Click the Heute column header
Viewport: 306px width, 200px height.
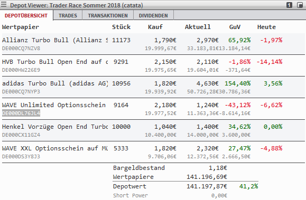[x=266, y=27]
